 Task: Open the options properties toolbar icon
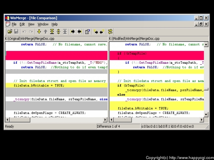[x=87, y=32]
